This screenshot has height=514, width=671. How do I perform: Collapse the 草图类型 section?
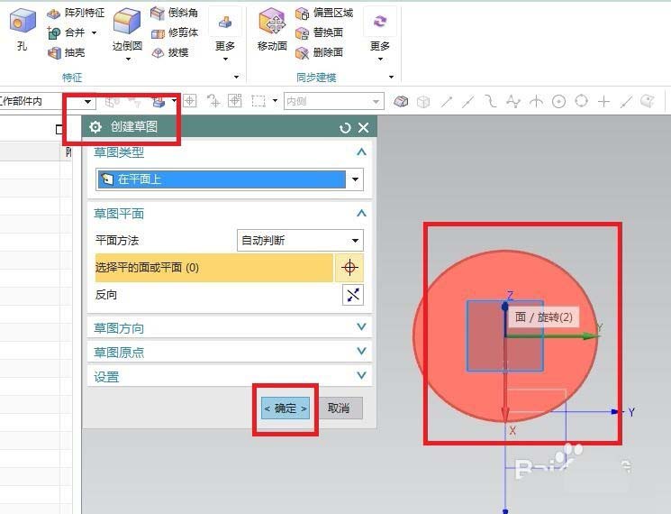coord(361,151)
